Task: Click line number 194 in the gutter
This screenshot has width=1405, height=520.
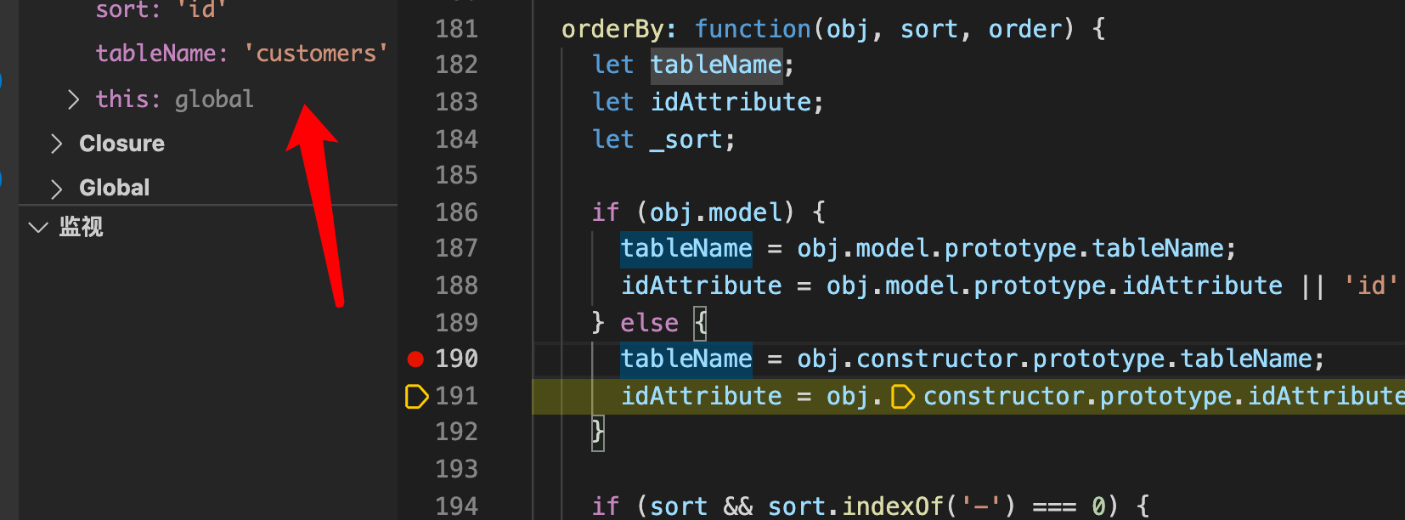Action: pos(456,506)
